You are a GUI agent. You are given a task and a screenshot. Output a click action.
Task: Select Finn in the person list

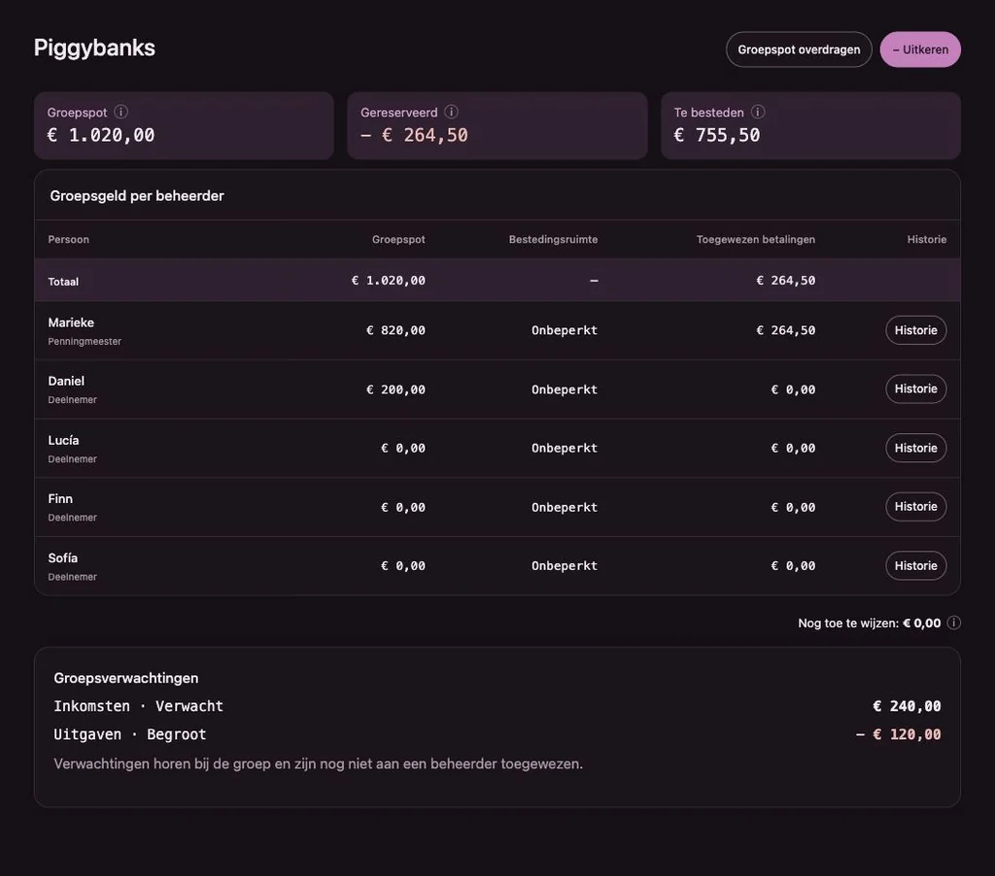click(x=60, y=498)
